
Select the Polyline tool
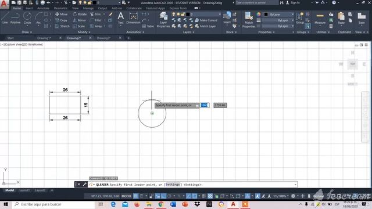click(15, 18)
